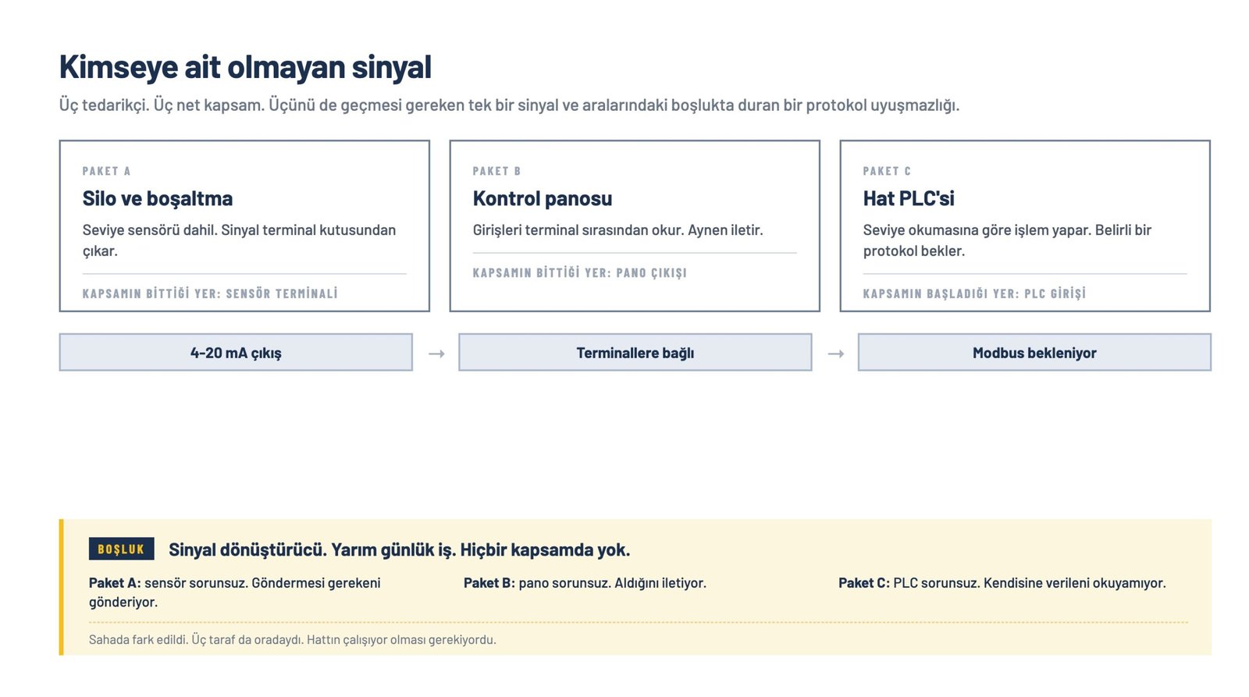Click "KAPSAMIN BİTTİĞİ YER: PANO ÇIKIŞI" footer
Image resolution: width=1249 pixels, height=697 pixels.
(580, 272)
